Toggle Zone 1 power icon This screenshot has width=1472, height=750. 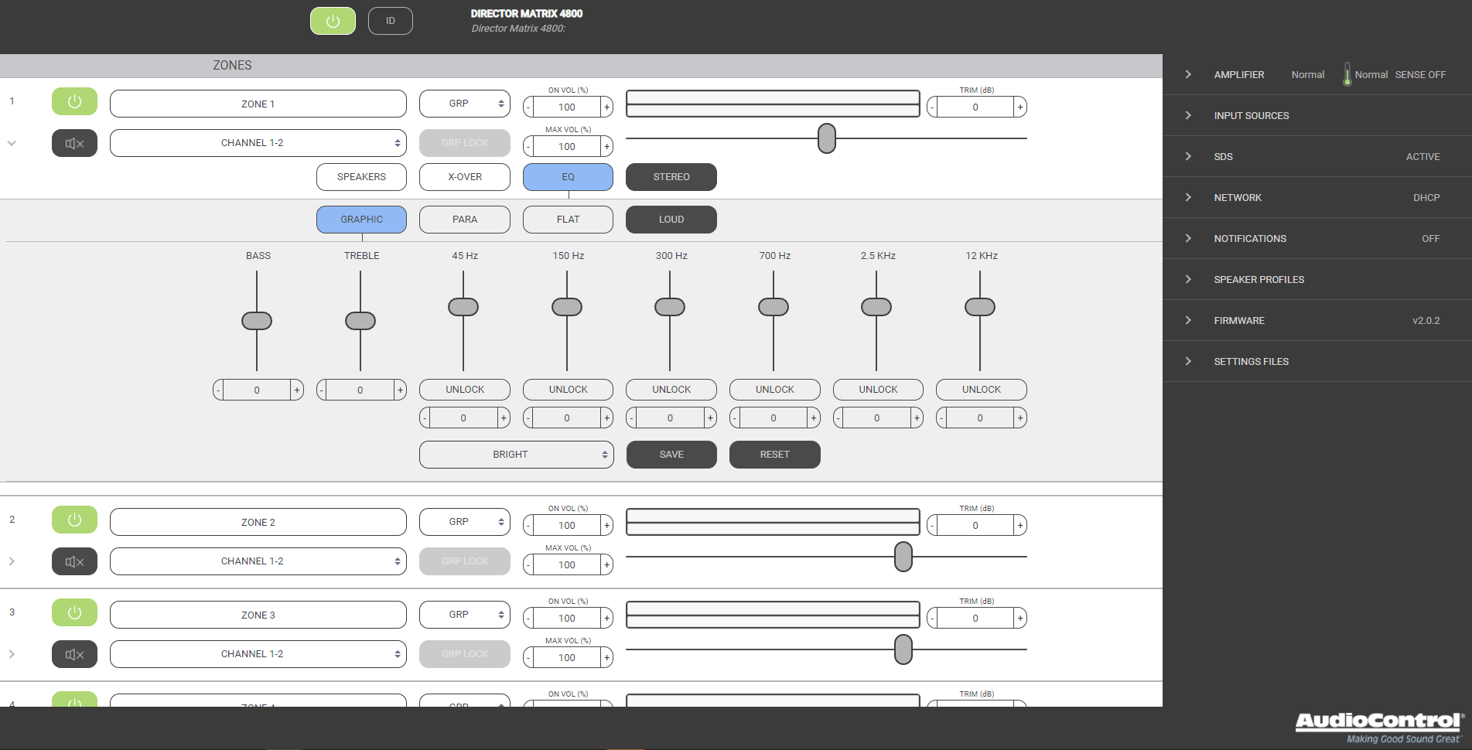click(74, 101)
